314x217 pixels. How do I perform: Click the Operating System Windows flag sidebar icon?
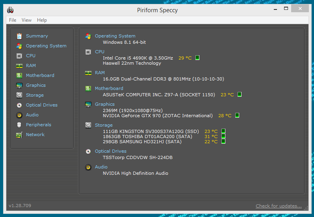point(19,46)
